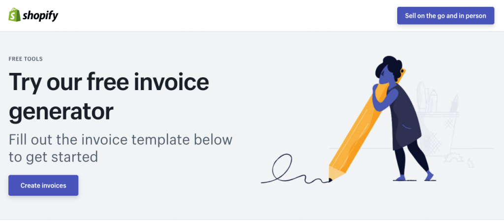Viewport: 504px width, 221px height.
Task: Click the Create invoices button
Action: point(43,186)
